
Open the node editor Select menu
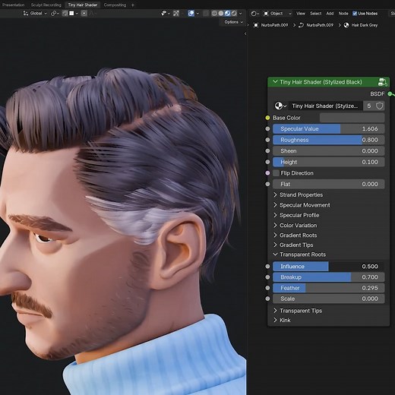point(315,14)
